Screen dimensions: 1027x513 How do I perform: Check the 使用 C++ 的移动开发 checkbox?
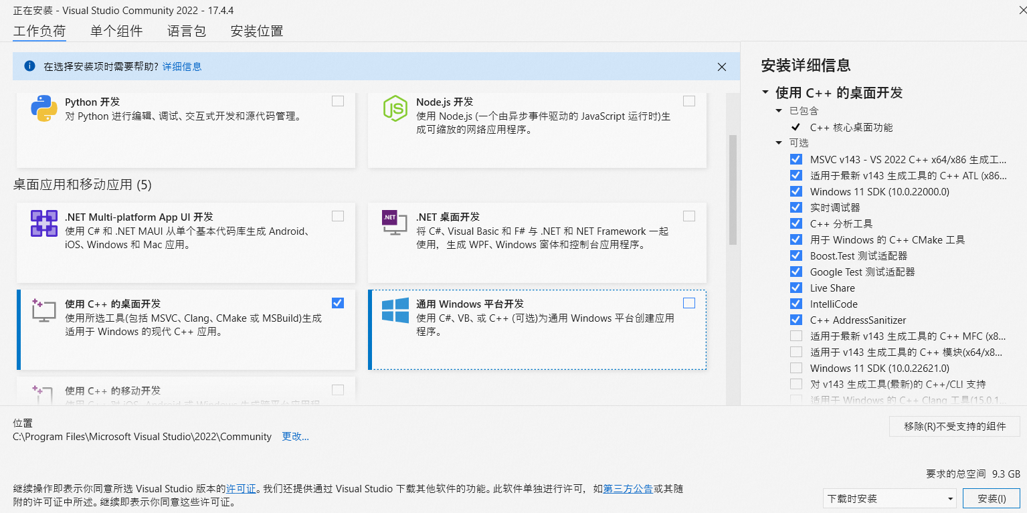pos(338,390)
